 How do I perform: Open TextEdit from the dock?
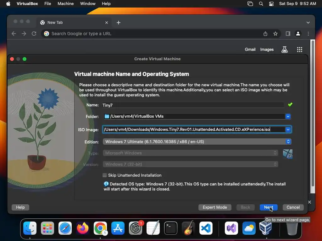tap(153, 228)
